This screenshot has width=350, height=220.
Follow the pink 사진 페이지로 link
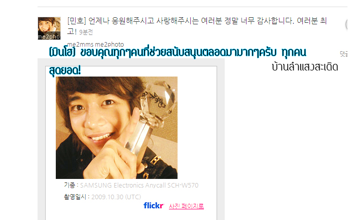[186, 206]
